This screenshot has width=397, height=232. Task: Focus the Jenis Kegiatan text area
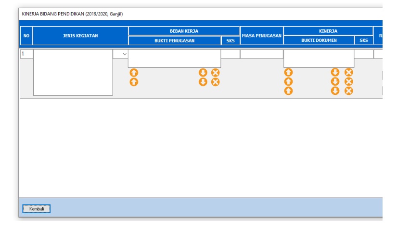point(73,72)
